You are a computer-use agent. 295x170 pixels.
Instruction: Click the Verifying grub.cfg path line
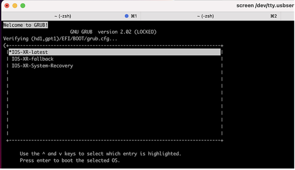click(x=60, y=39)
